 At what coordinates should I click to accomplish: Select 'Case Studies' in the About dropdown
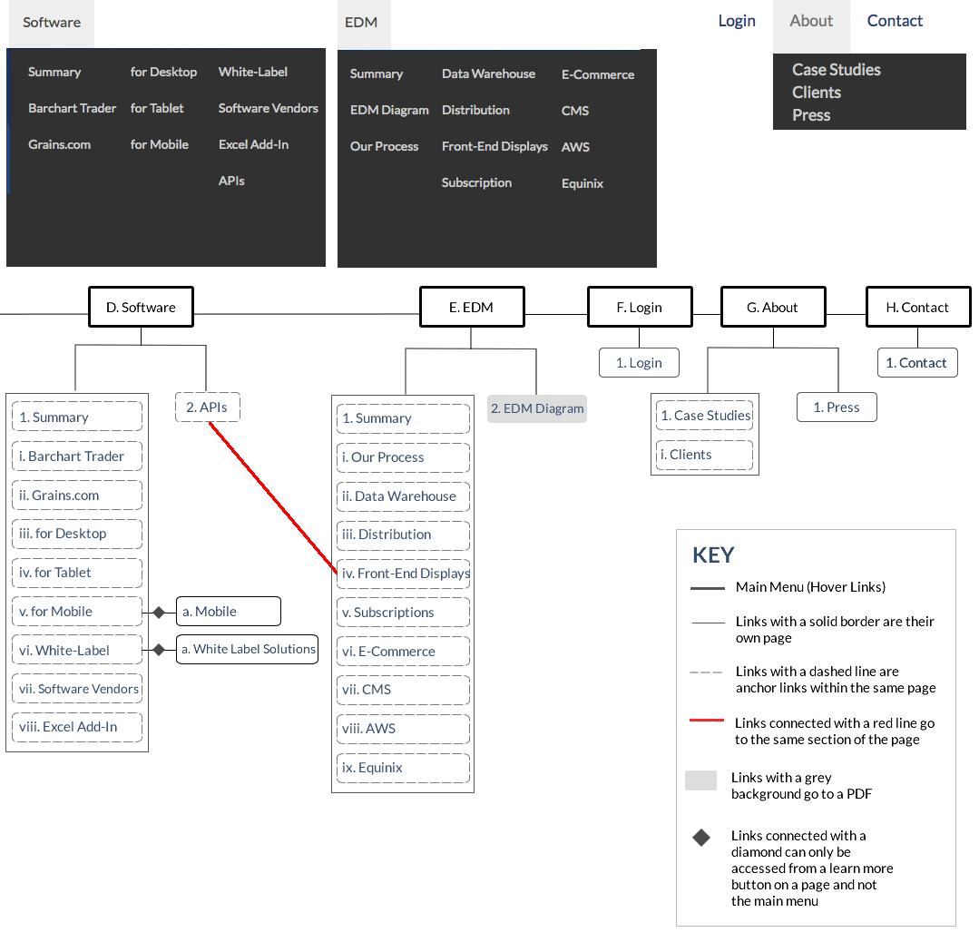click(x=836, y=70)
